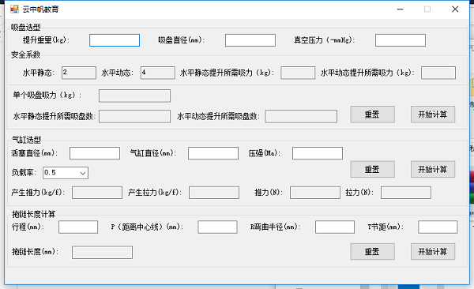Click the T节距(mm) input field
This screenshot has width=474, height=289.
pos(438,227)
